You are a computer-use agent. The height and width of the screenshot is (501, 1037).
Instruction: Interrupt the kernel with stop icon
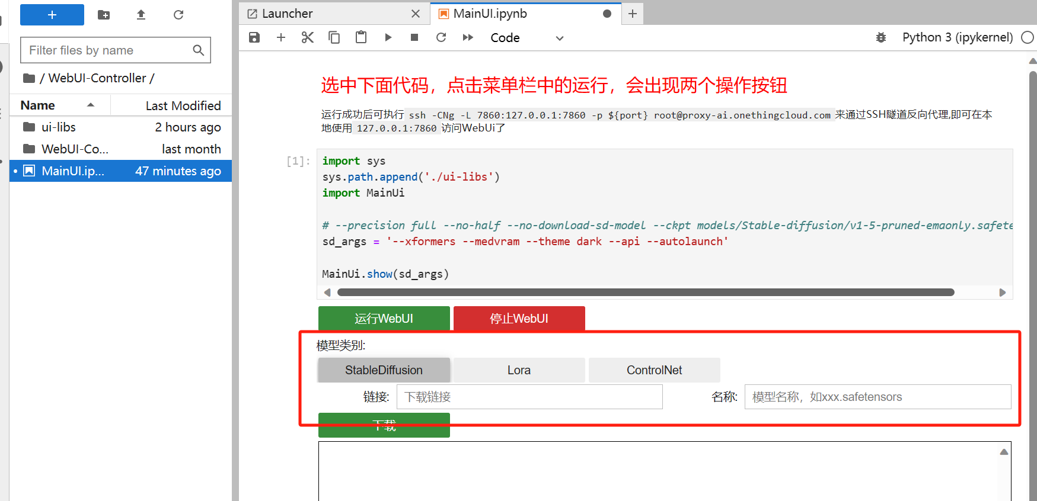tap(414, 38)
